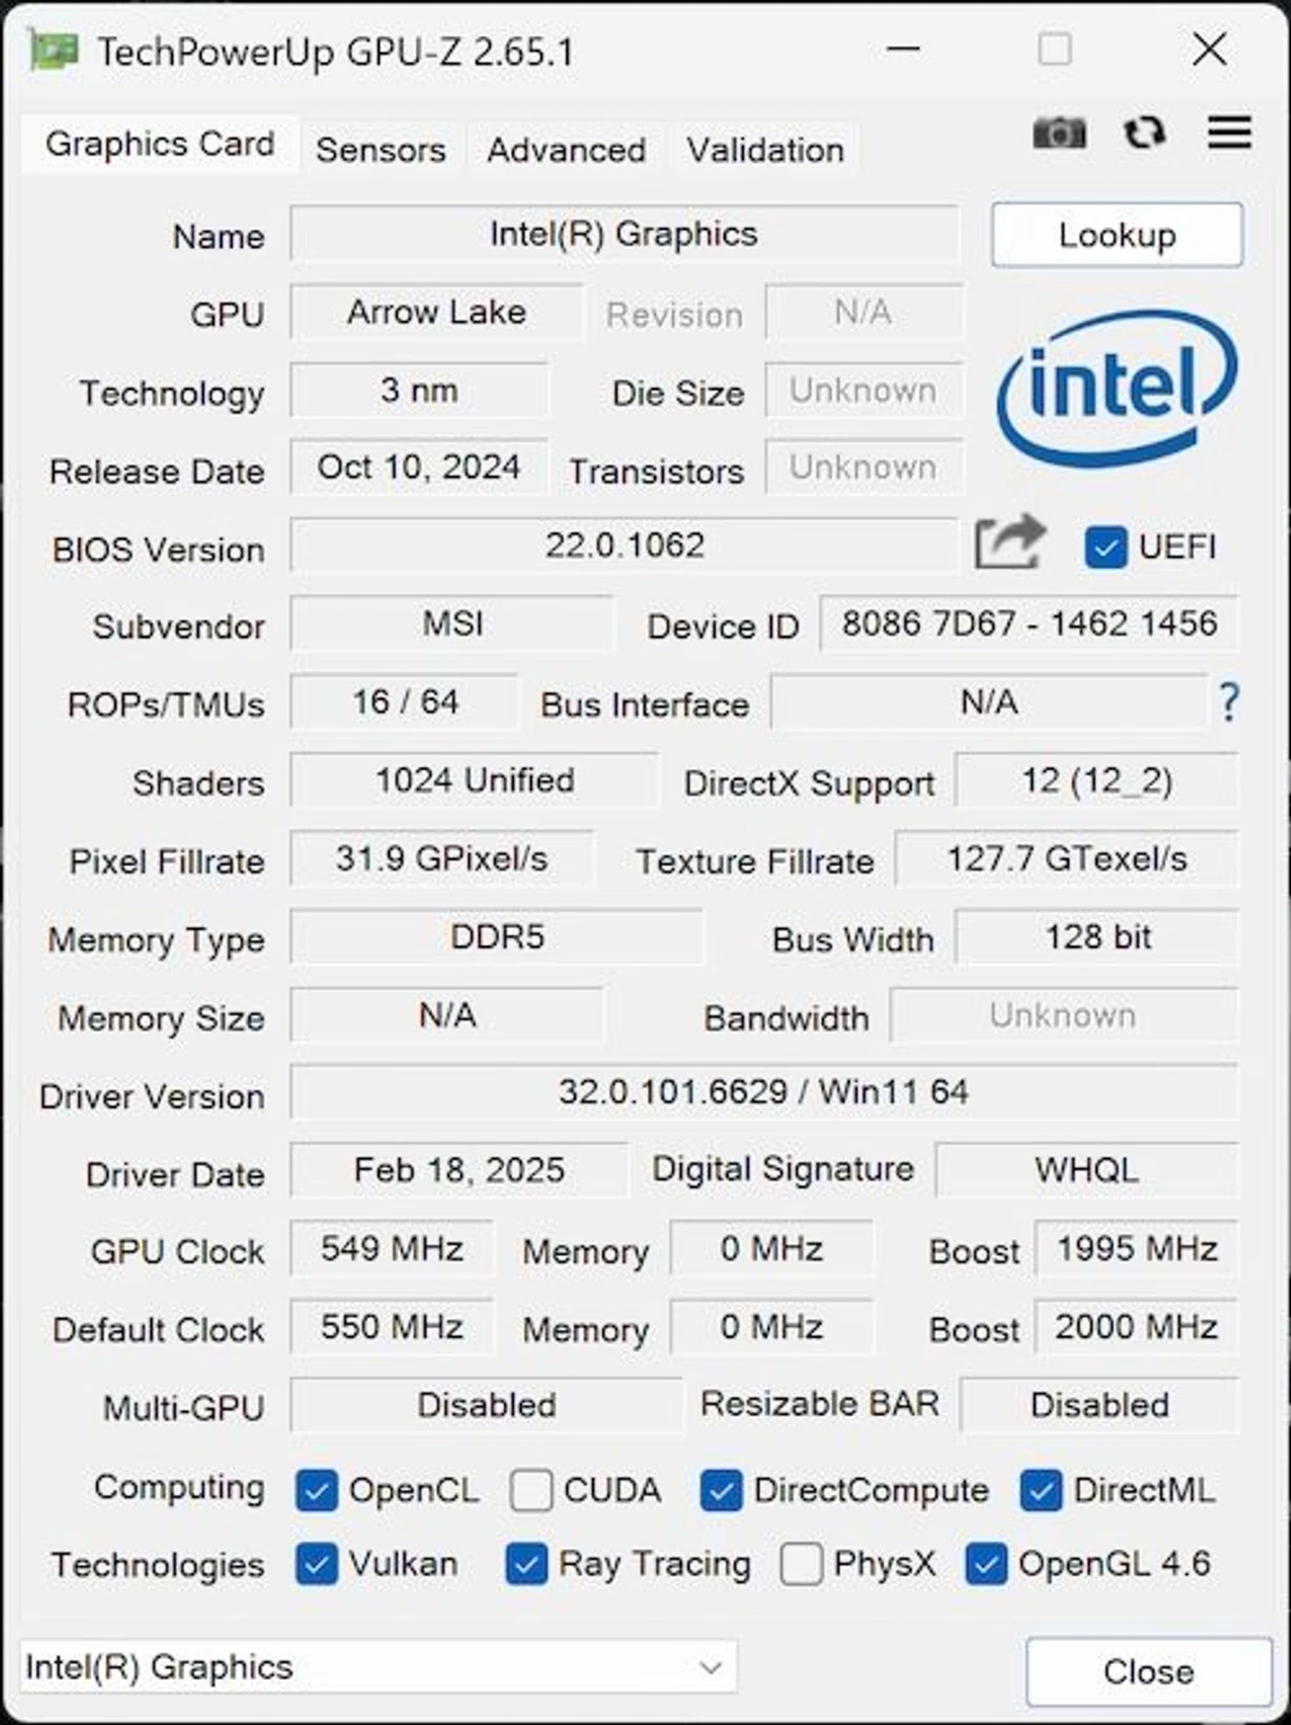Viewport: 1291px width, 1725px height.
Task: Go to the Validation tab
Action: click(x=765, y=149)
